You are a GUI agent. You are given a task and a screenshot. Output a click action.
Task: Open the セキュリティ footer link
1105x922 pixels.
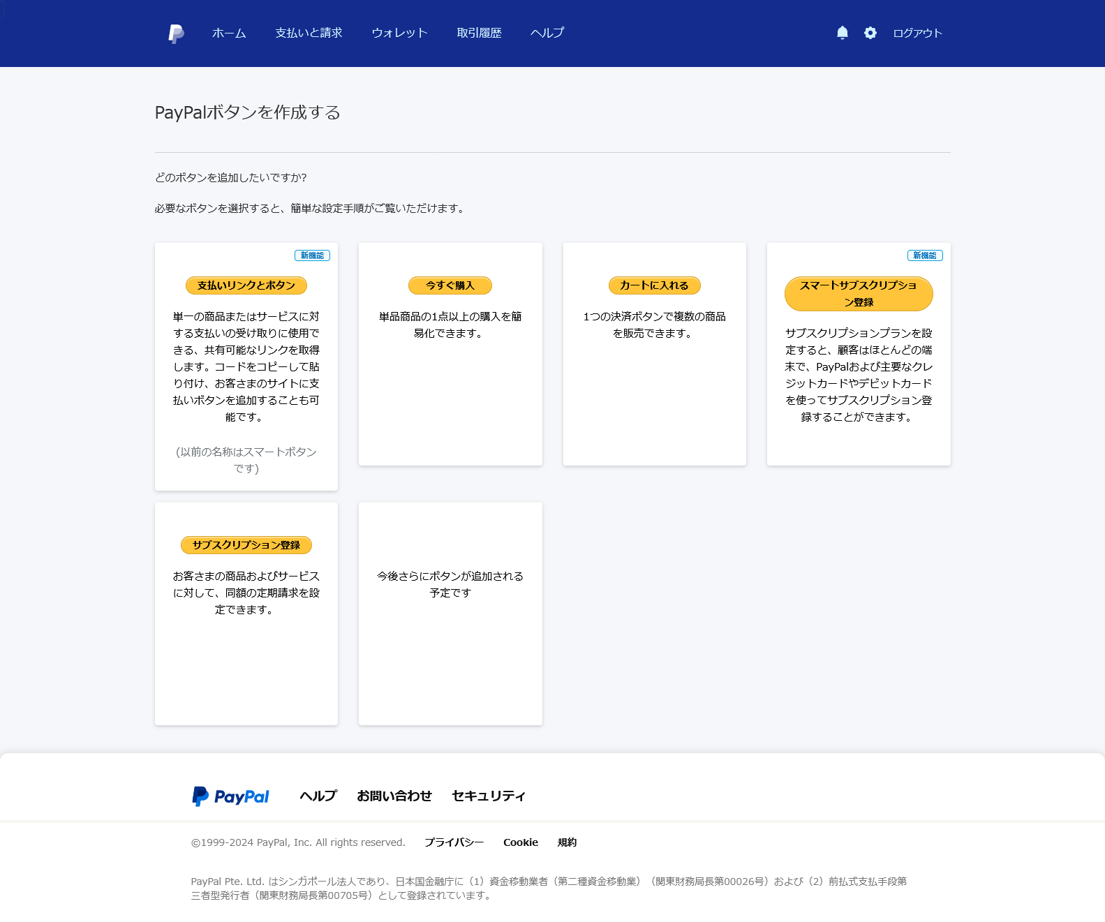coord(489,796)
